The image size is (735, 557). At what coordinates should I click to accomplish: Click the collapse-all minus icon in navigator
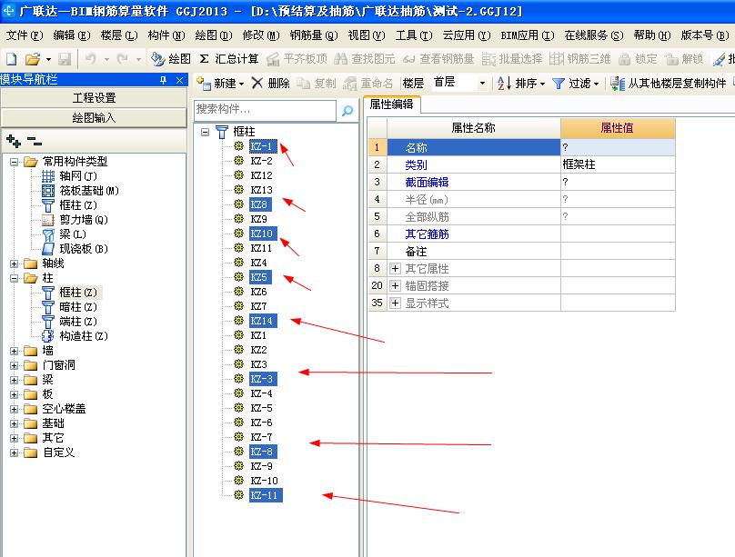coord(35,141)
